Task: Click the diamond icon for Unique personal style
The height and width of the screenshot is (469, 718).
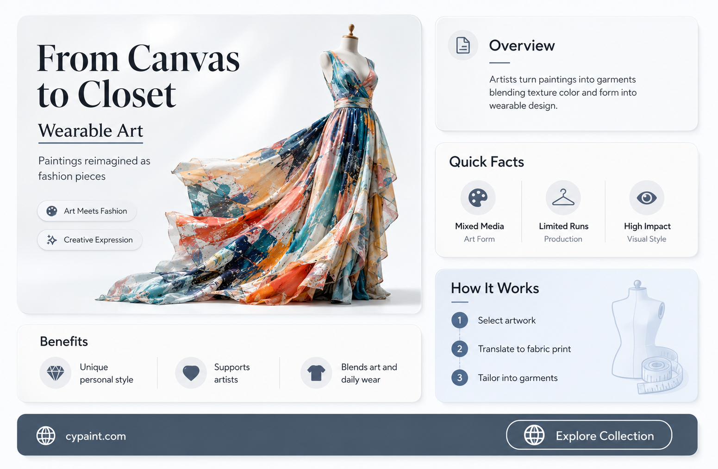Action: click(56, 373)
